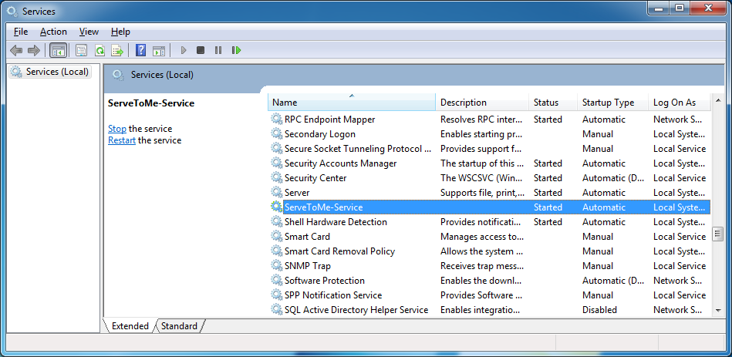Switch to the Standard tab
The image size is (732, 357).
point(179,325)
